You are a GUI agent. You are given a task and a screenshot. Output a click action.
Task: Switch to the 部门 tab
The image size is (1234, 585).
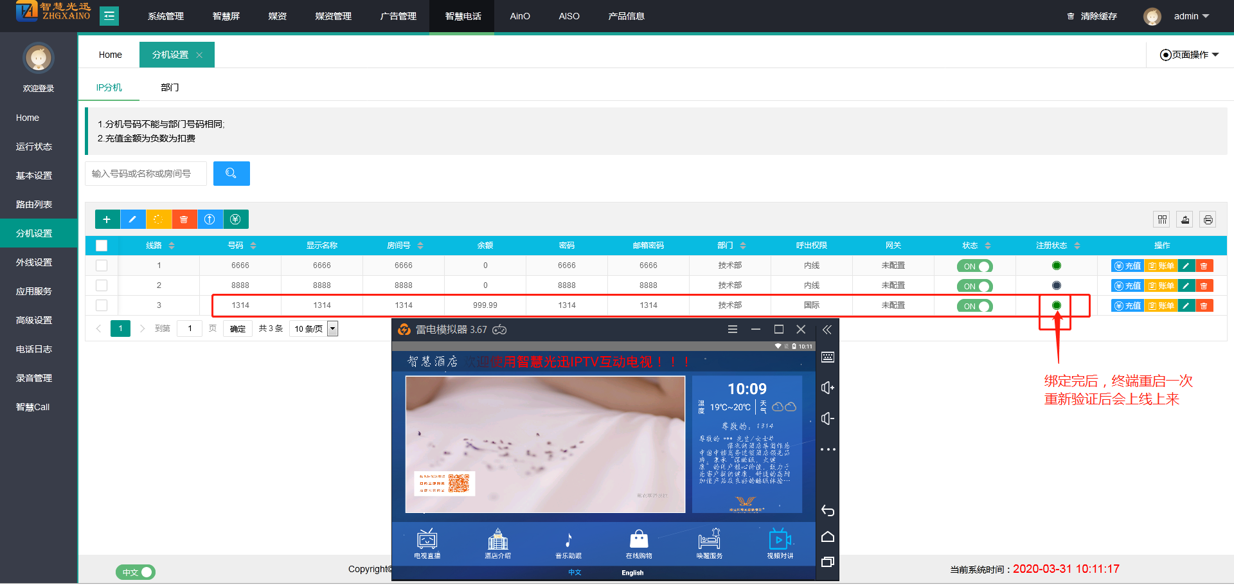(170, 87)
